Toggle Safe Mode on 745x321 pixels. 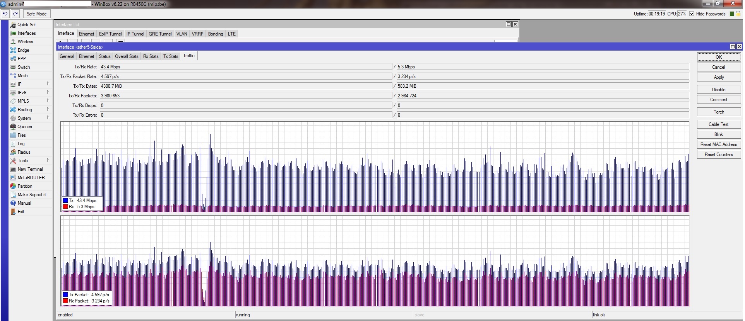pos(36,14)
